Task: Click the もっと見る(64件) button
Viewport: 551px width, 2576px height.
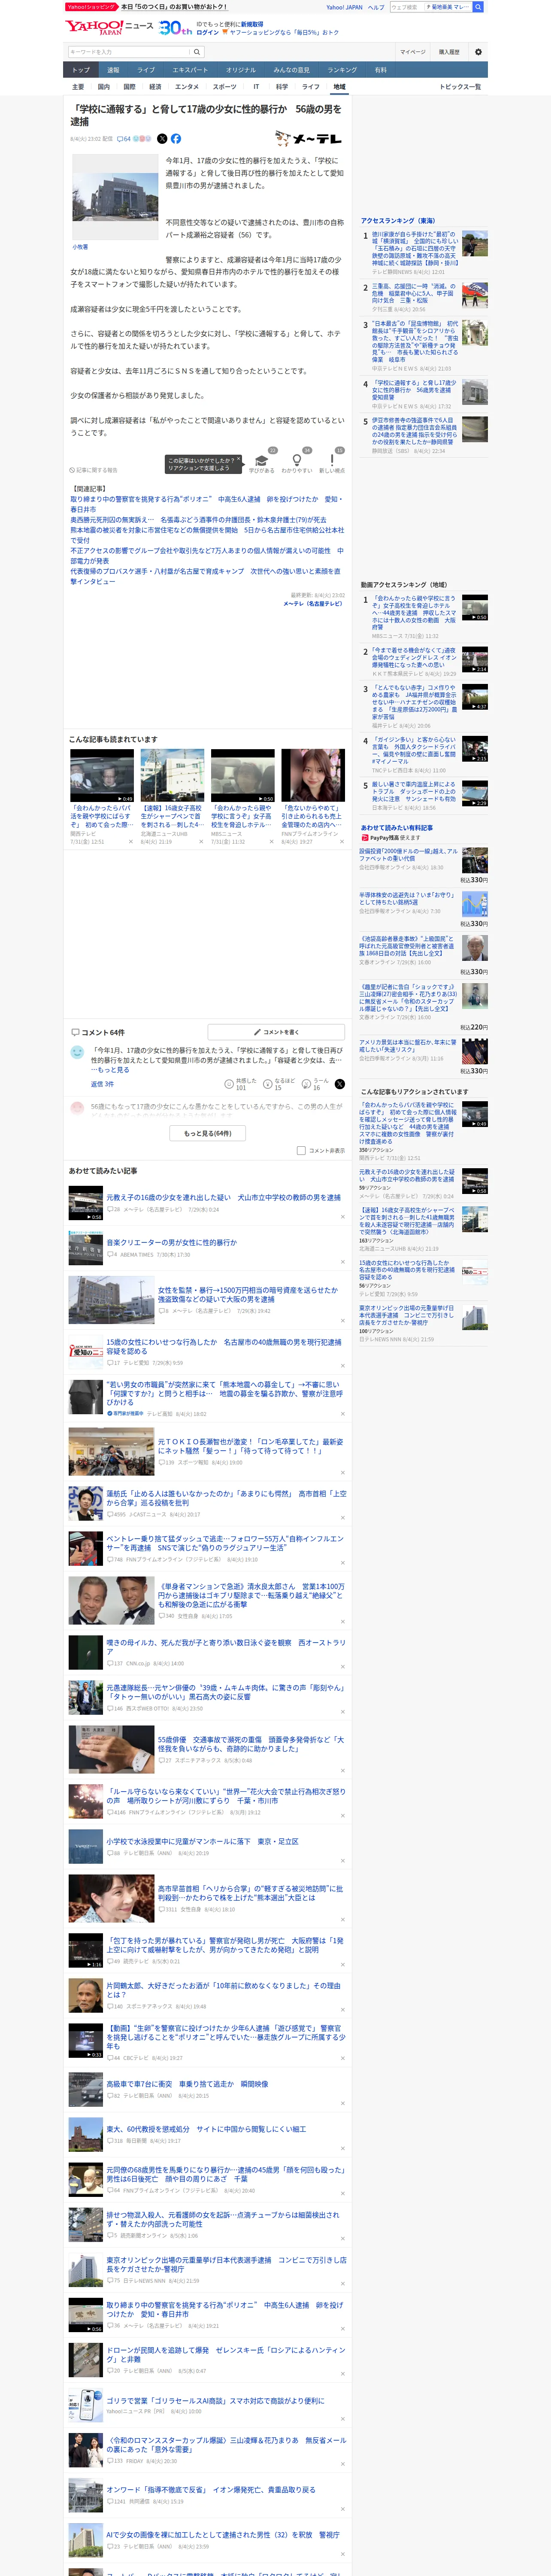Action: [208, 1133]
